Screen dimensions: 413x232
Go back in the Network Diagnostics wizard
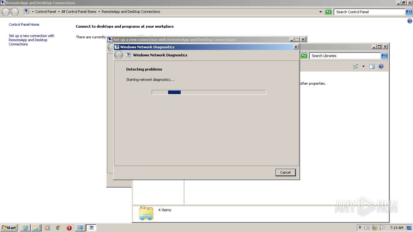click(118, 55)
